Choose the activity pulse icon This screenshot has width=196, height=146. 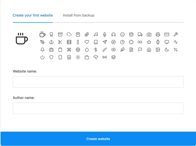(x=176, y=42)
